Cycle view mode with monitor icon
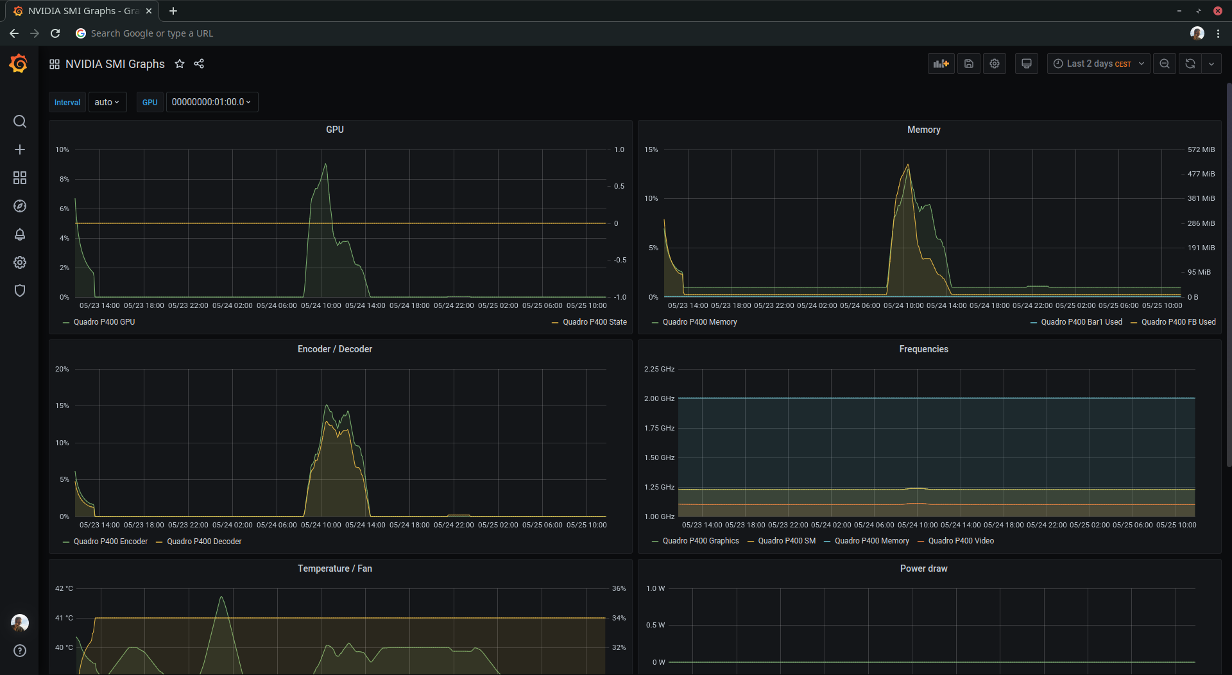 [x=1027, y=64]
